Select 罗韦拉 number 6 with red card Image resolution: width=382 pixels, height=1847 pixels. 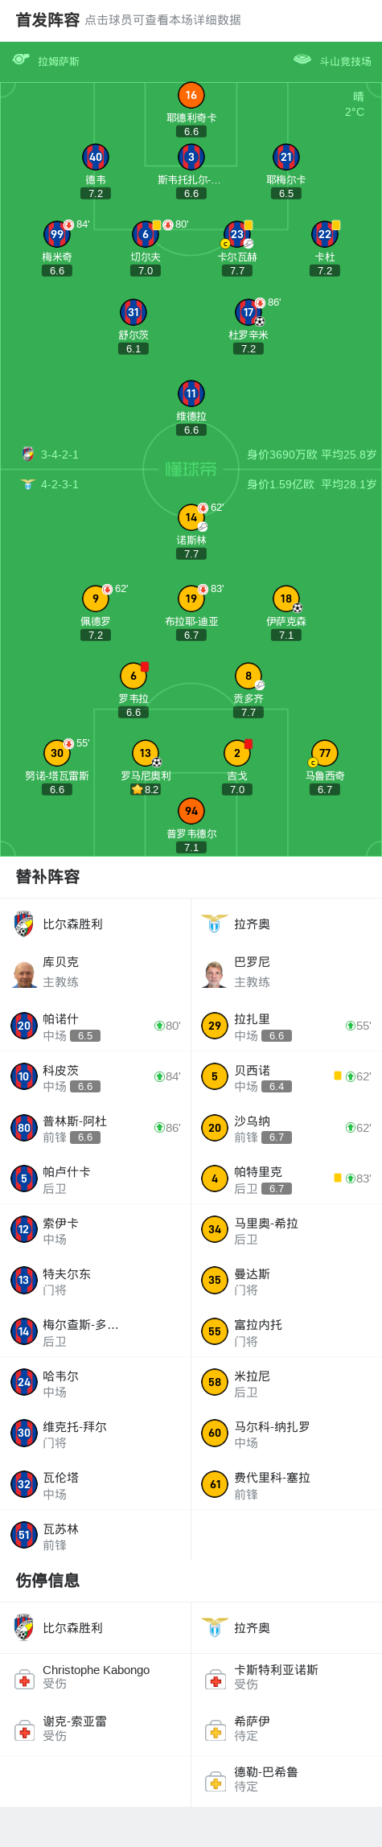click(133, 676)
